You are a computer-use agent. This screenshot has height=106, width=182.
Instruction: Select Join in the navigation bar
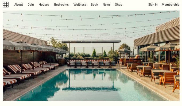tap(31, 5)
